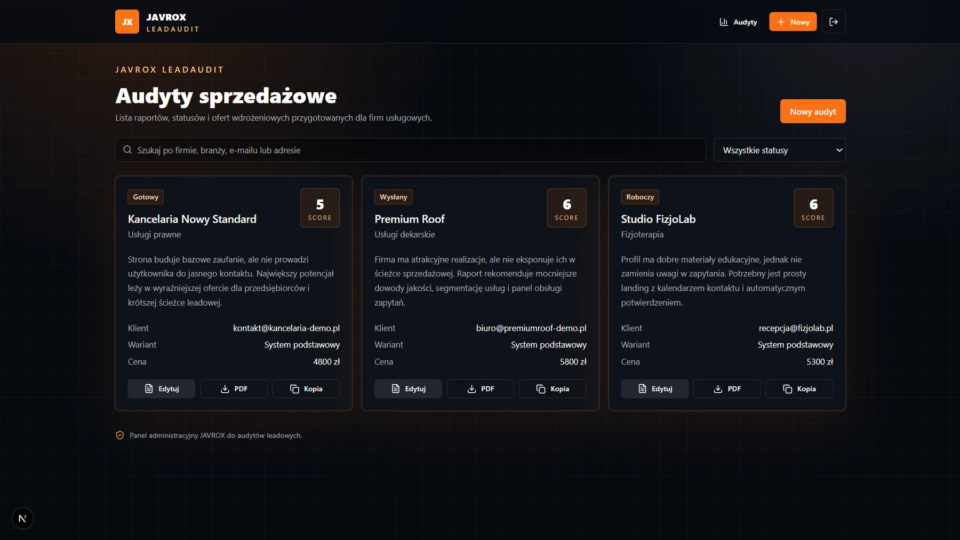
Task: Click email kontakt@kancelaria-demo.pl
Action: (x=286, y=328)
